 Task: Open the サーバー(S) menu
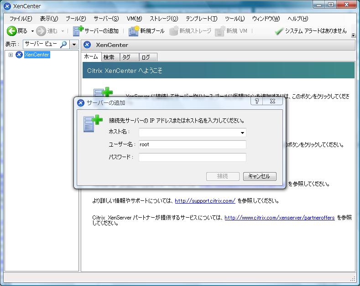pyautogui.click(x=106, y=19)
